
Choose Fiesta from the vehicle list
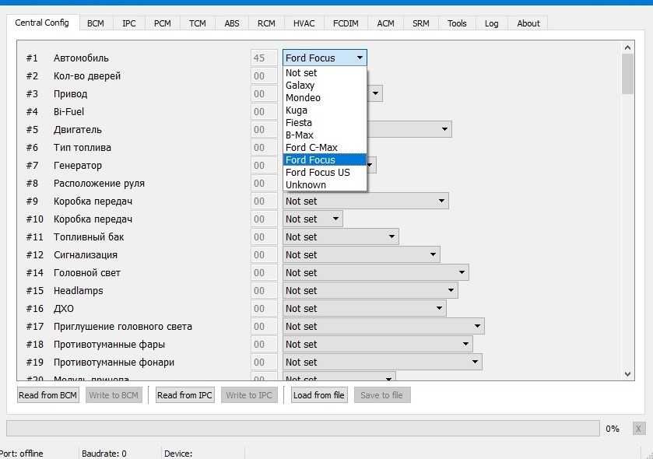tap(325, 123)
